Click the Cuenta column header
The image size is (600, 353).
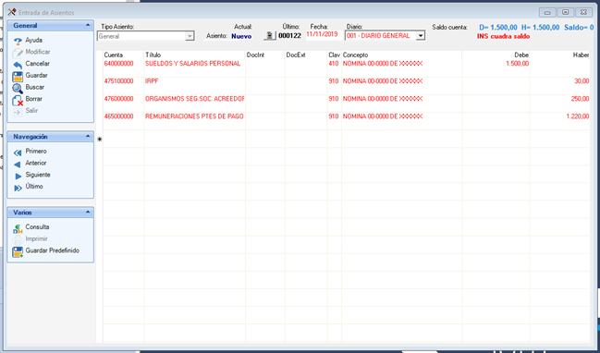[x=114, y=55]
